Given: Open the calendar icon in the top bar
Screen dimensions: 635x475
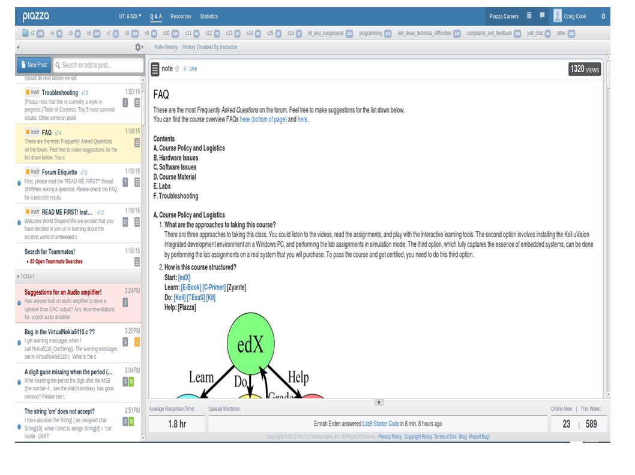Looking at the screenshot, I should 529,16.
